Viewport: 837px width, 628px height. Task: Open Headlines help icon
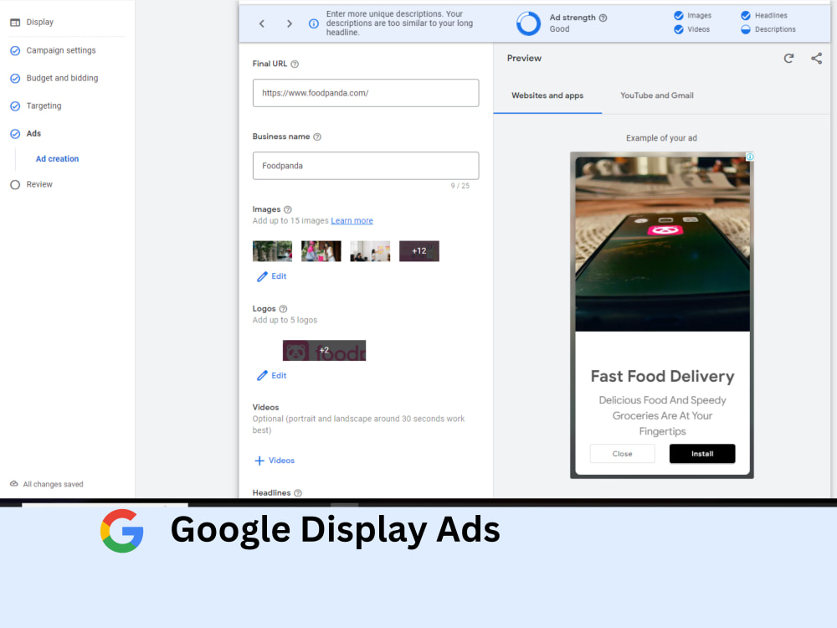coord(298,493)
